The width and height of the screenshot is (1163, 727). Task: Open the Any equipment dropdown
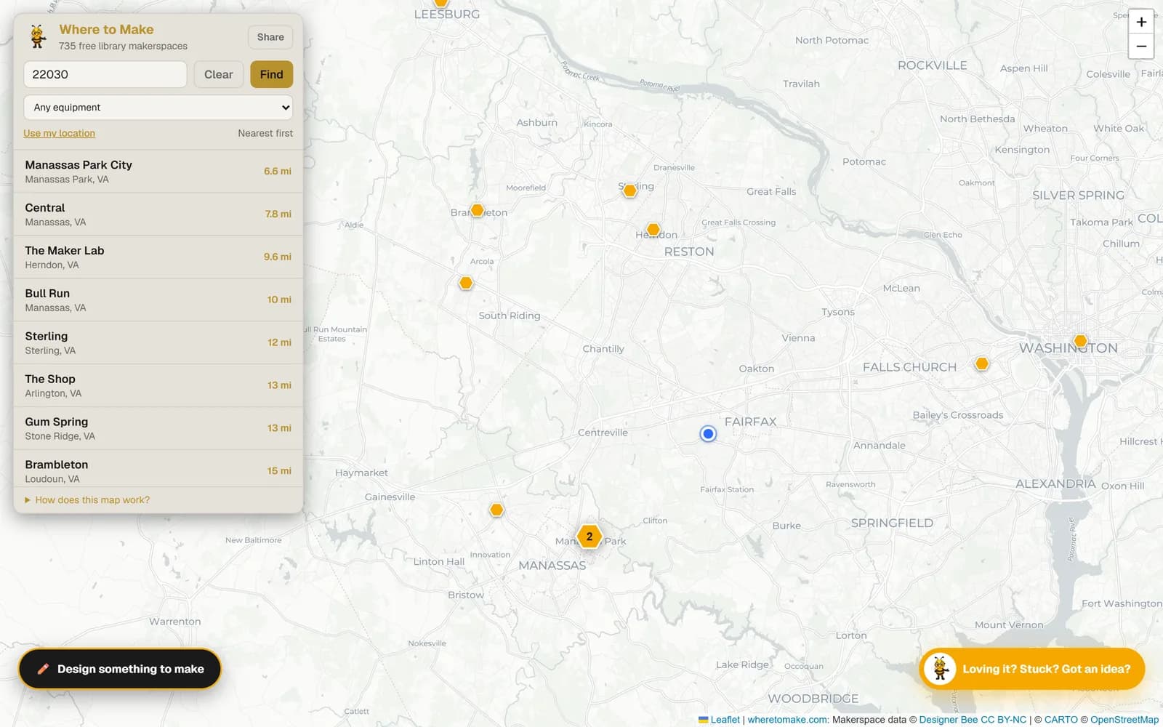point(158,108)
